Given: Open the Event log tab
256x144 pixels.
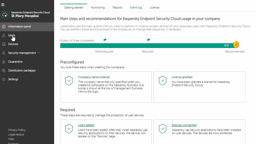Looking at the screenshot, I should point(136,7).
